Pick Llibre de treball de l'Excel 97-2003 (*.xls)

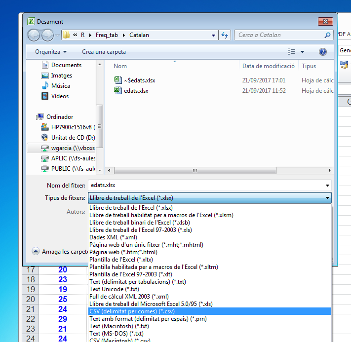coord(210,230)
